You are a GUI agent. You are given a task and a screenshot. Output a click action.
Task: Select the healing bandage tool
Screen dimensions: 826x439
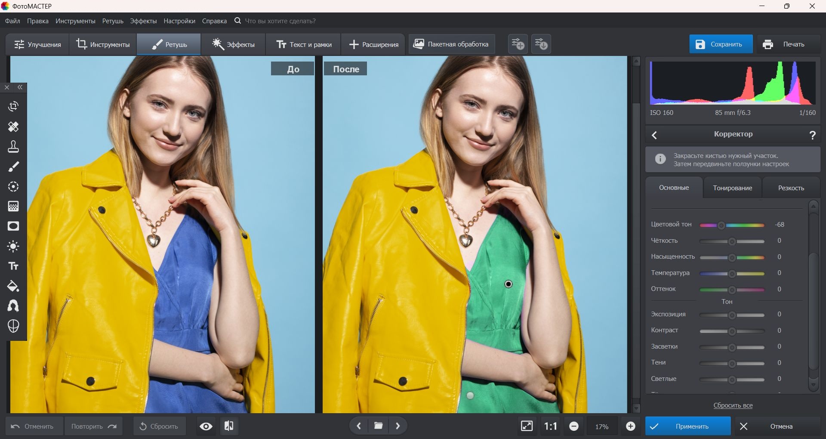[13, 127]
